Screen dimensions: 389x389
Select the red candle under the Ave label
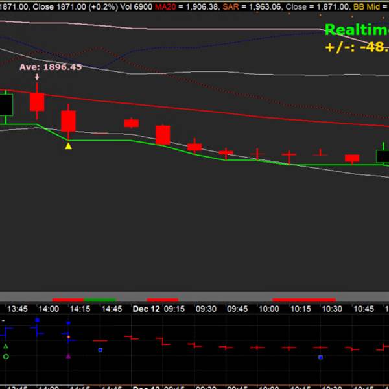(x=37, y=102)
